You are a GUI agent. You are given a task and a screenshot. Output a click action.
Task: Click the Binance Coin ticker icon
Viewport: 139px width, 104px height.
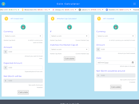23,10
